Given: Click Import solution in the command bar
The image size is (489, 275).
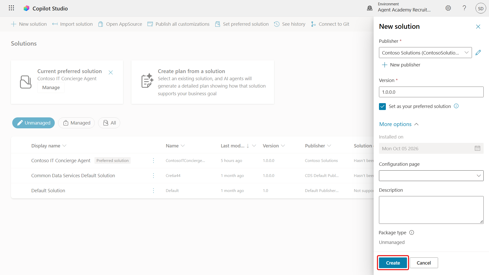Looking at the screenshot, I should click(72, 24).
